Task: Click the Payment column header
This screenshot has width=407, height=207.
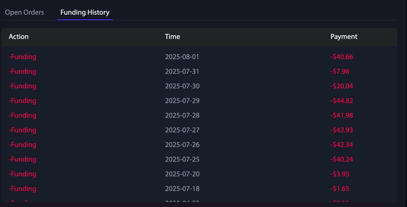Action: [344, 37]
